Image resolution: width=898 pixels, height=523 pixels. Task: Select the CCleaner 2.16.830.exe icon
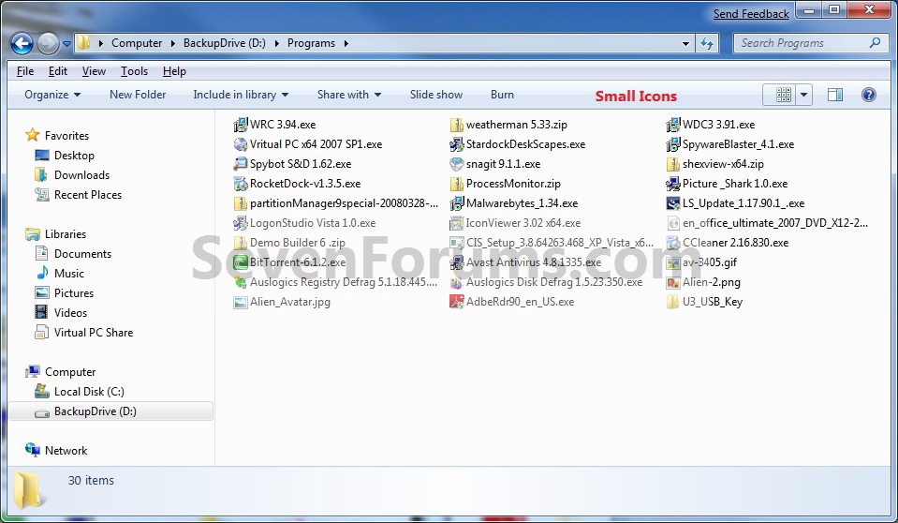coord(673,243)
